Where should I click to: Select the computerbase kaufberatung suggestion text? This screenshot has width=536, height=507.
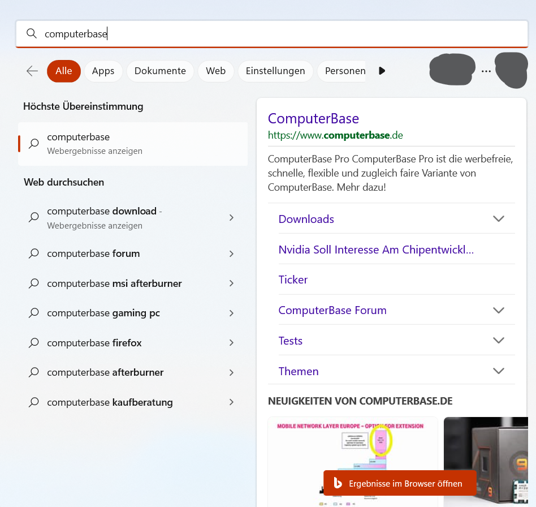[110, 402]
